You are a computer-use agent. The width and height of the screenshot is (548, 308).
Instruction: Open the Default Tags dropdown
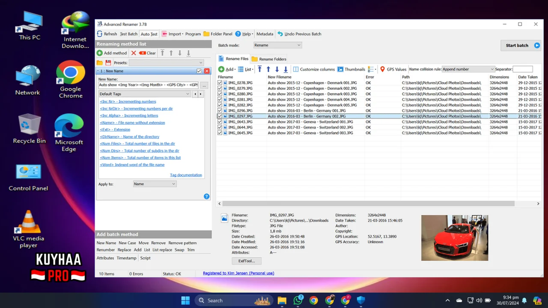(144, 94)
